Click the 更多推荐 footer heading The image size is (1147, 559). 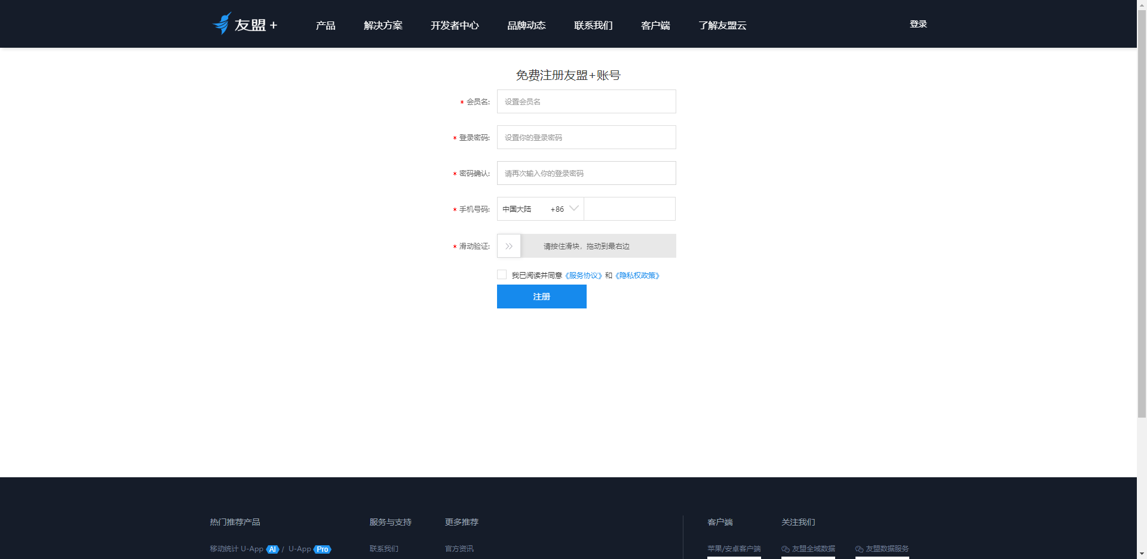coord(462,522)
